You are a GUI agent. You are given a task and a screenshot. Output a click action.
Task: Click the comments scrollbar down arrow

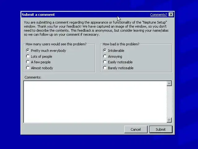[x=169, y=120]
